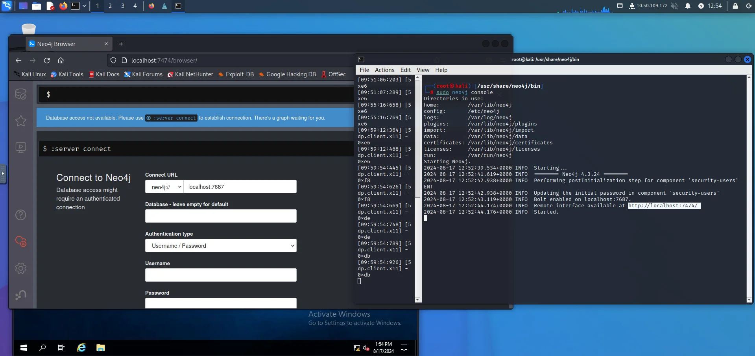Image resolution: width=755 pixels, height=356 pixels.
Task: Open the text editor launcher in Kali panel
Action: (50, 6)
